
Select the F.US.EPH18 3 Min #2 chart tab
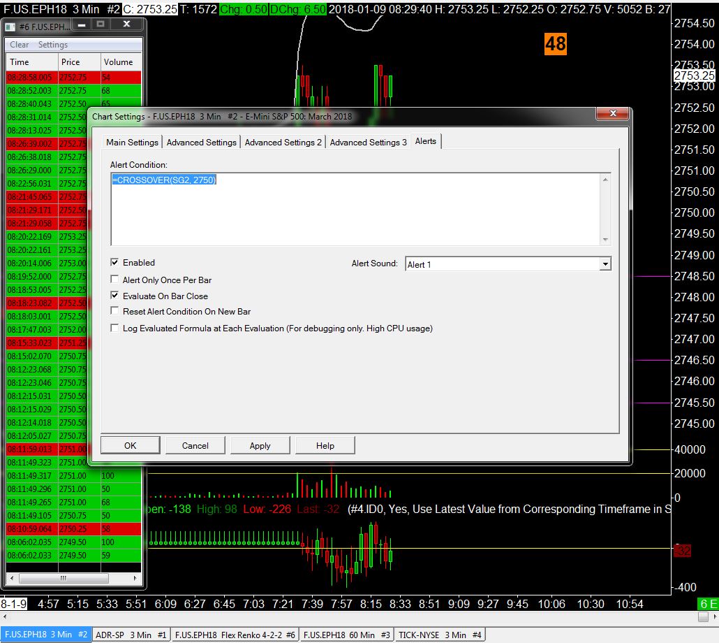[46, 635]
